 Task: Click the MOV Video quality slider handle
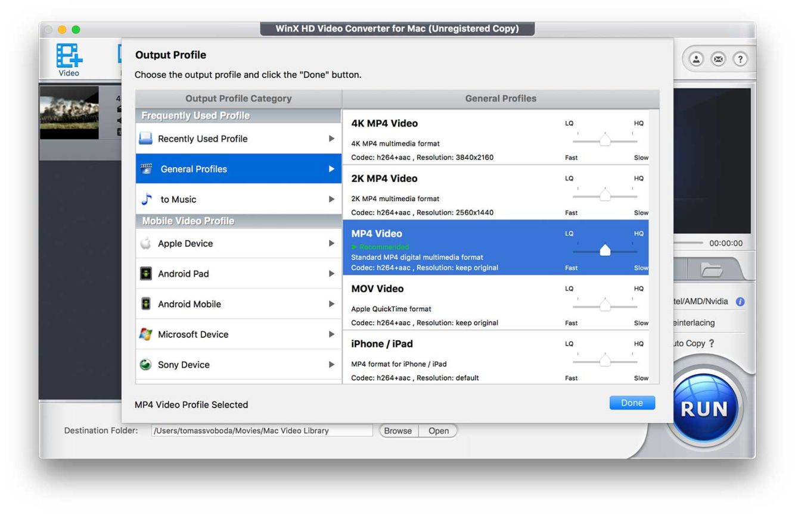605,306
